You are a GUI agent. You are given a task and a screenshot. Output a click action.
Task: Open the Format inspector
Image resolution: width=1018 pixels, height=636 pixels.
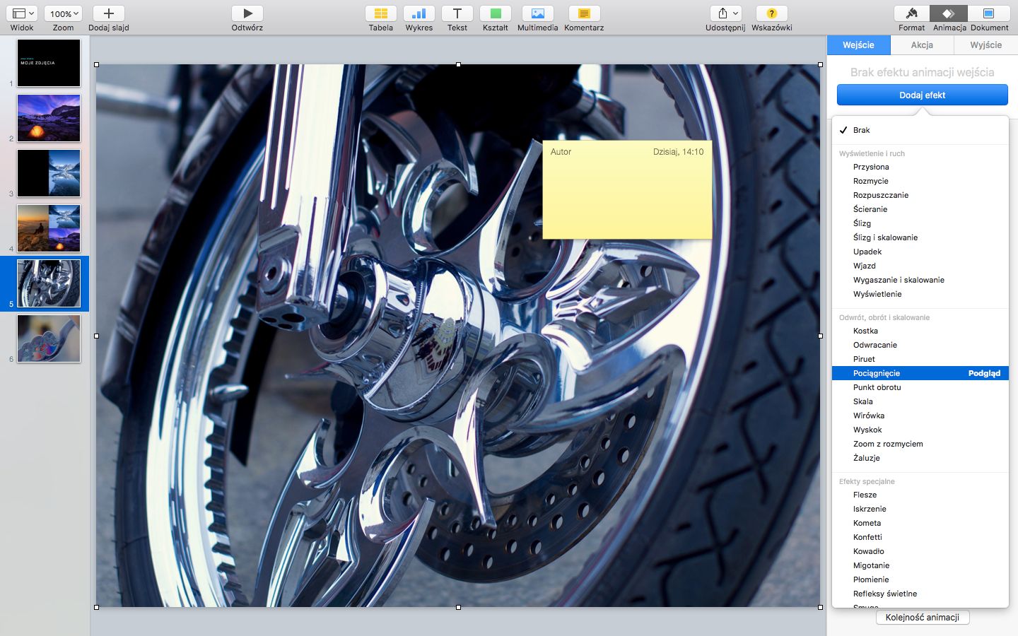coord(912,13)
